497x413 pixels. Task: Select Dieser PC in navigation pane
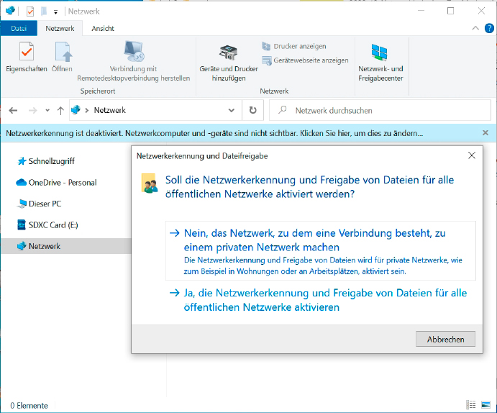pyautogui.click(x=39, y=204)
